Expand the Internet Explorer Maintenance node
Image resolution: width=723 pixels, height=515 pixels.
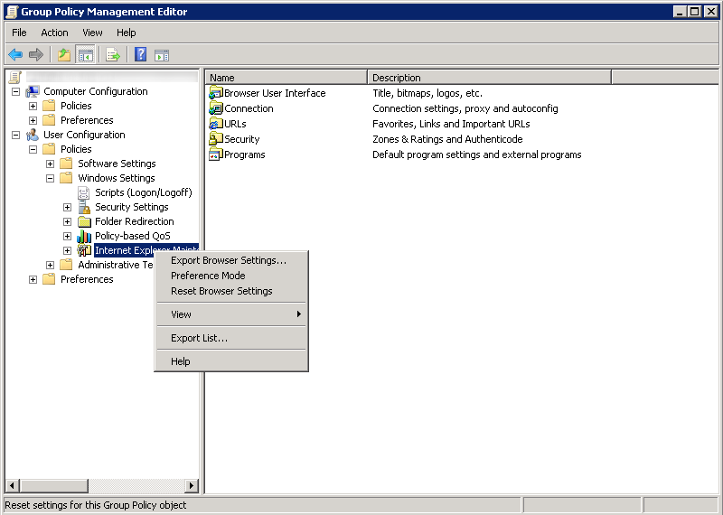coord(67,251)
